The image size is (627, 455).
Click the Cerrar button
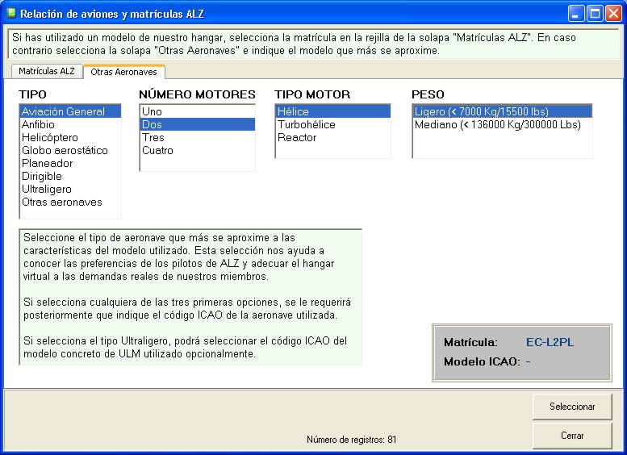click(x=572, y=436)
